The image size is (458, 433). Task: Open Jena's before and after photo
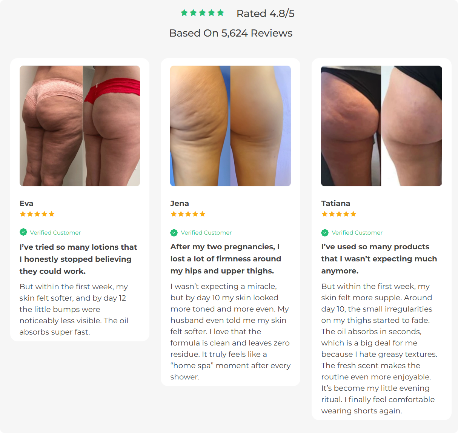(231, 126)
